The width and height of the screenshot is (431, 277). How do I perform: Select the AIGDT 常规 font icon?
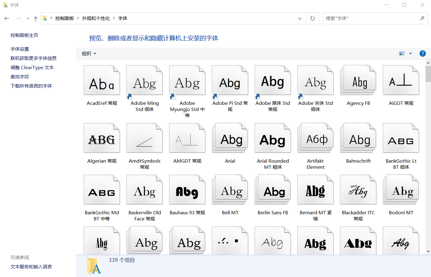tap(401, 81)
